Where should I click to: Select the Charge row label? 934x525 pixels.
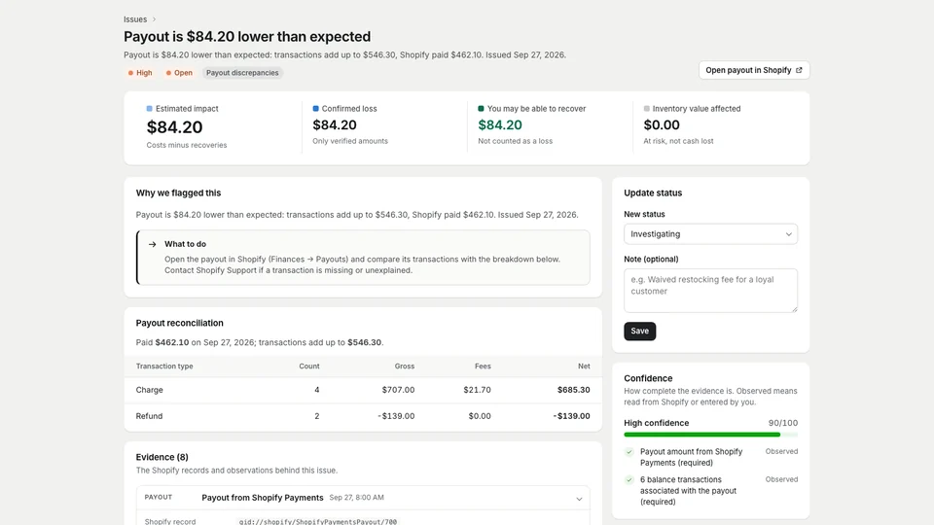pos(150,390)
